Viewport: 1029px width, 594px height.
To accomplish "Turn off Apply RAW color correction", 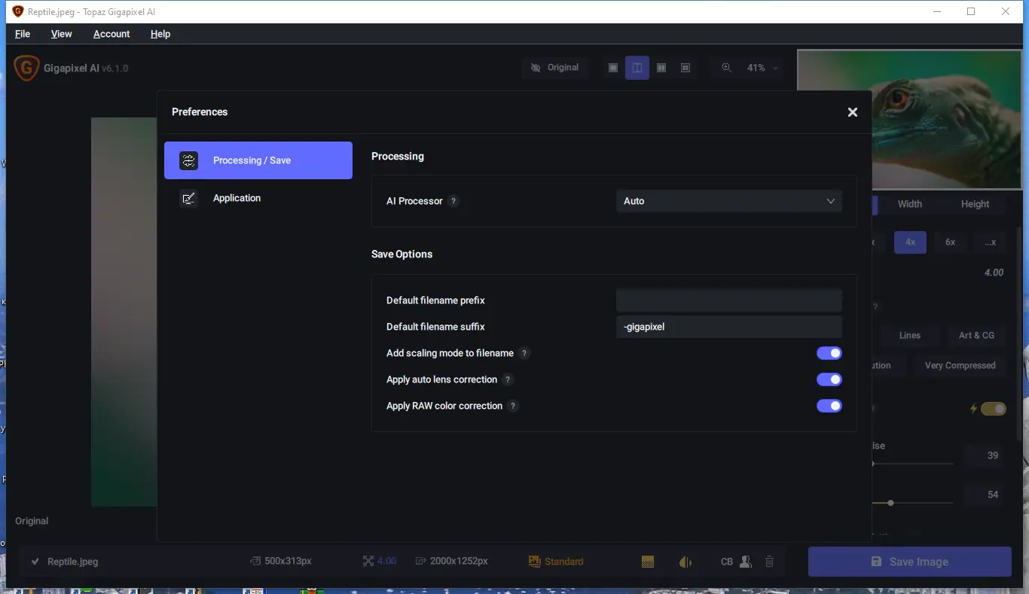I will click(829, 406).
